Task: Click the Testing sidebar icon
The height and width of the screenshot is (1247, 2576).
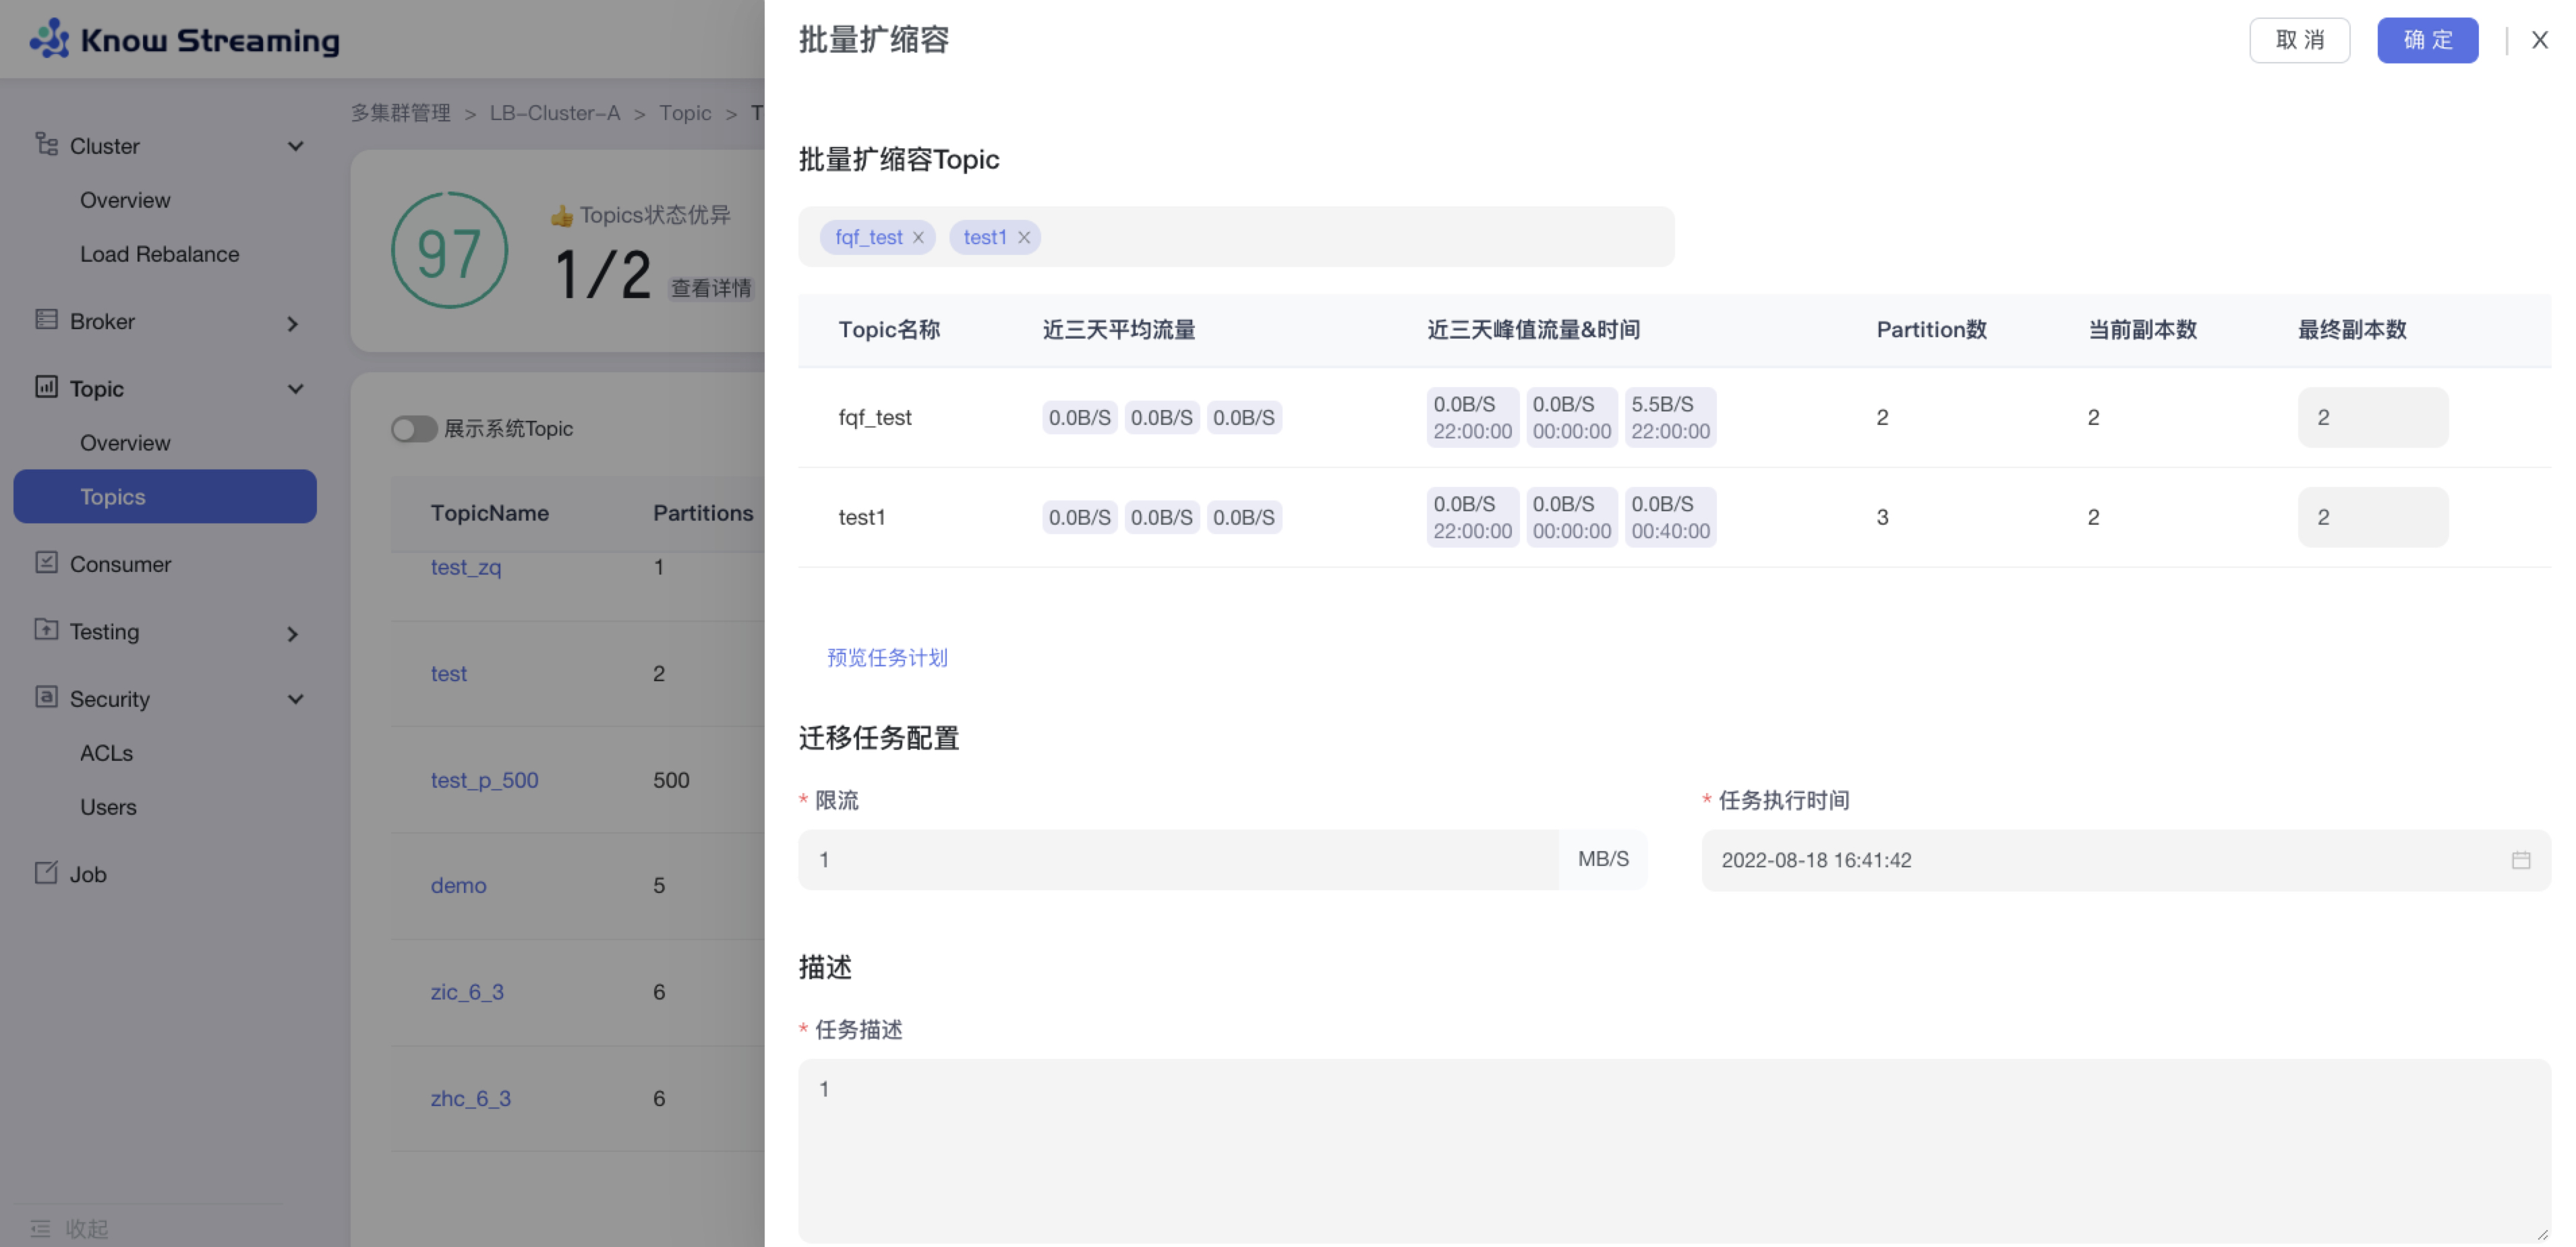Action: [x=46, y=630]
